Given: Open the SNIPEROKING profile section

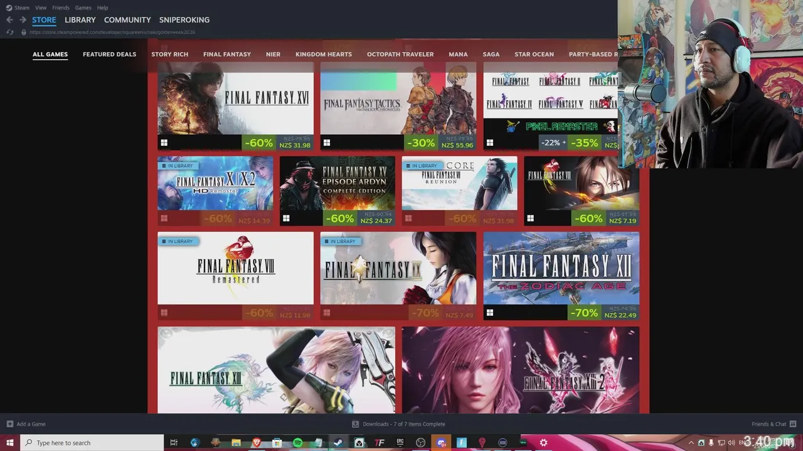Looking at the screenshot, I should [x=184, y=20].
